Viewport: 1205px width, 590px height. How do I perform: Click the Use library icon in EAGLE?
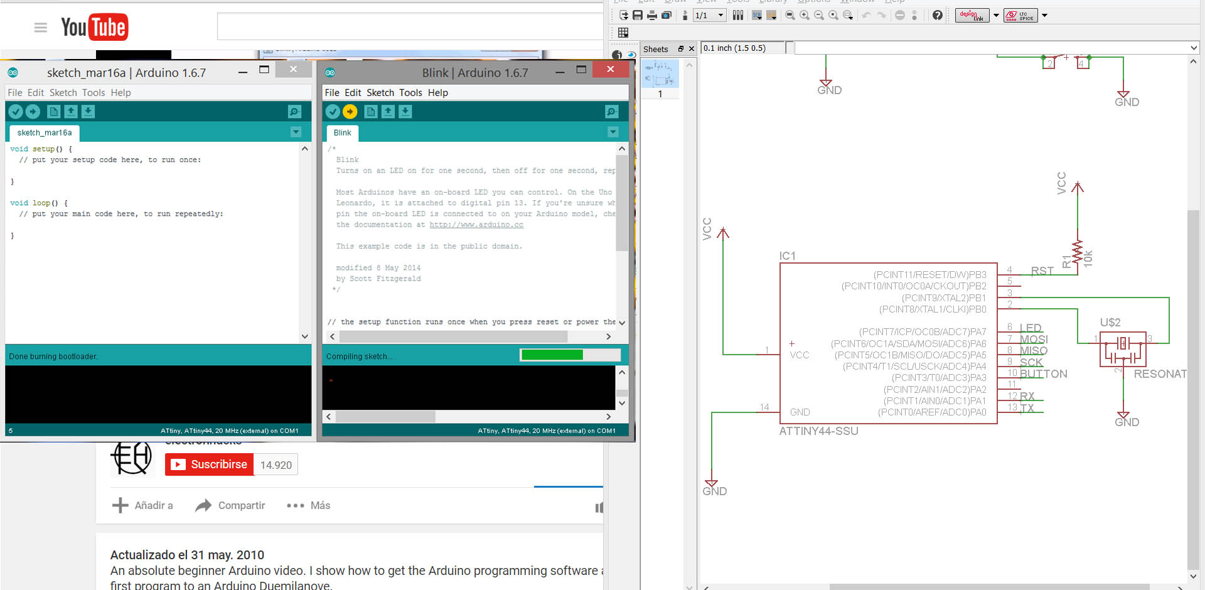(738, 15)
